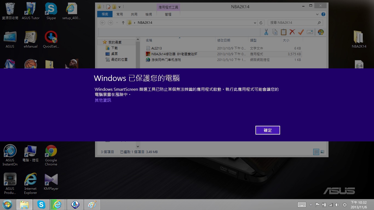The width and height of the screenshot is (374, 210).
Task: Open 桌面 in the navigation pane
Action: point(114,54)
